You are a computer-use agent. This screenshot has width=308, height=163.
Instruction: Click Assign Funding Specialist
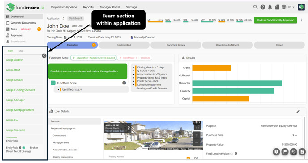(x=21, y=90)
